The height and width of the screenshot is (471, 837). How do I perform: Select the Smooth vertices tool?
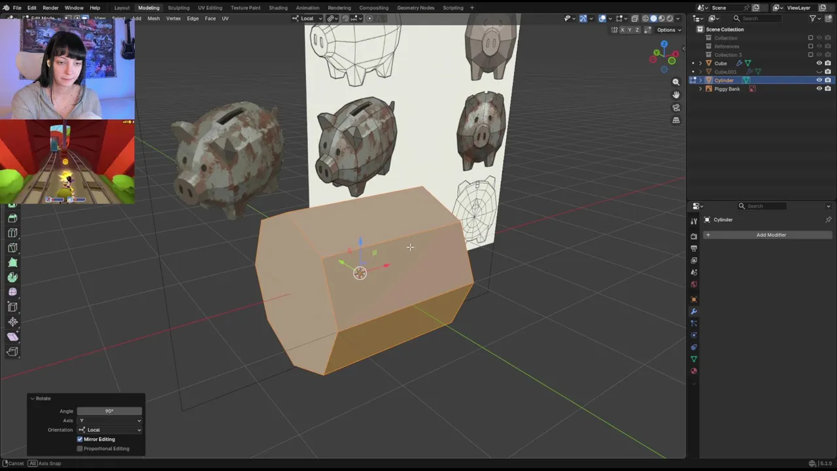(x=12, y=292)
